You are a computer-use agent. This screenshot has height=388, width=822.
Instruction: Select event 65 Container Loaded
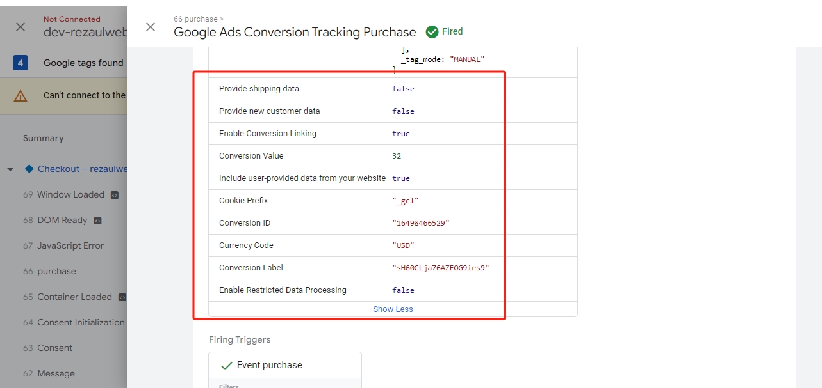(x=74, y=297)
